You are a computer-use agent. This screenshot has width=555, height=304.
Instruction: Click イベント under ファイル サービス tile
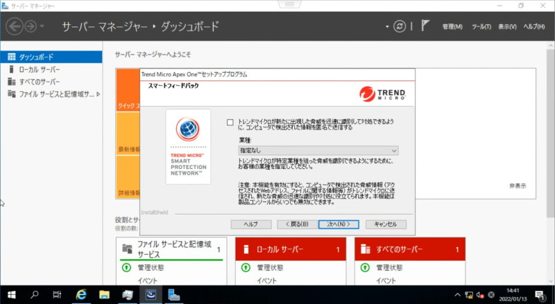tap(147, 280)
